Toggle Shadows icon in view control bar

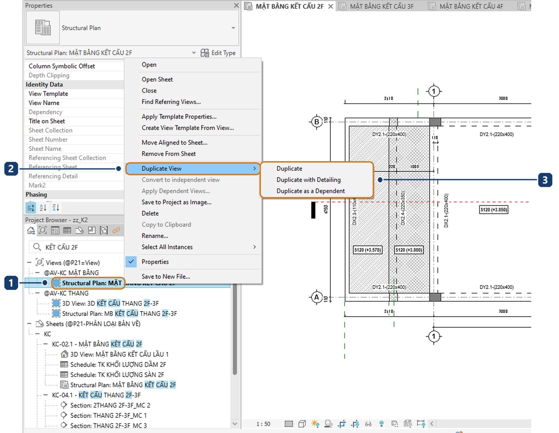(328, 424)
